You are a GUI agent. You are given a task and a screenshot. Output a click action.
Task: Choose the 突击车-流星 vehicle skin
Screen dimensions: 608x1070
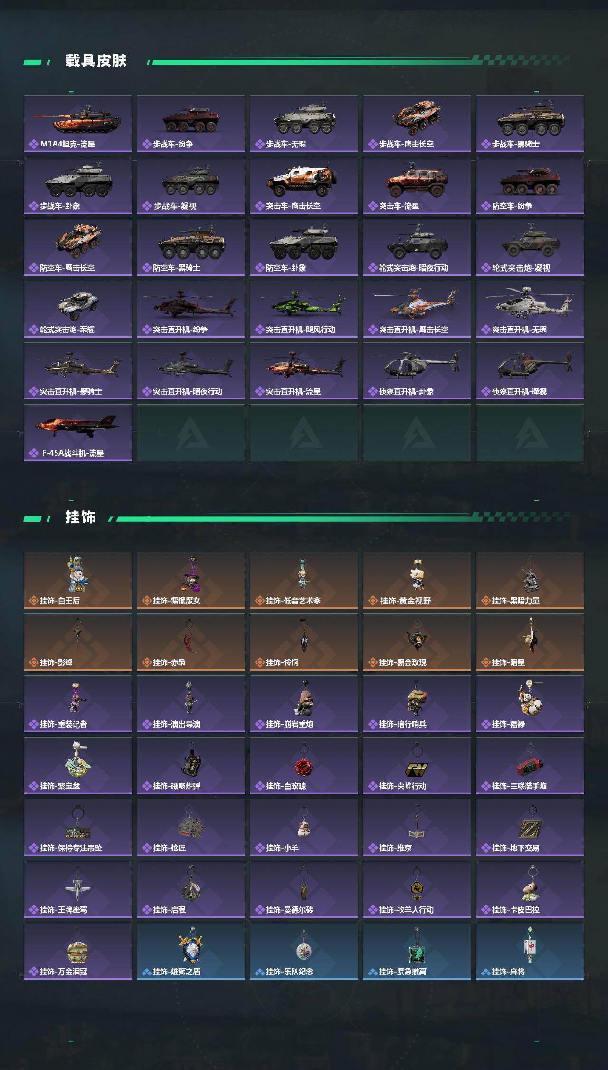click(x=417, y=185)
